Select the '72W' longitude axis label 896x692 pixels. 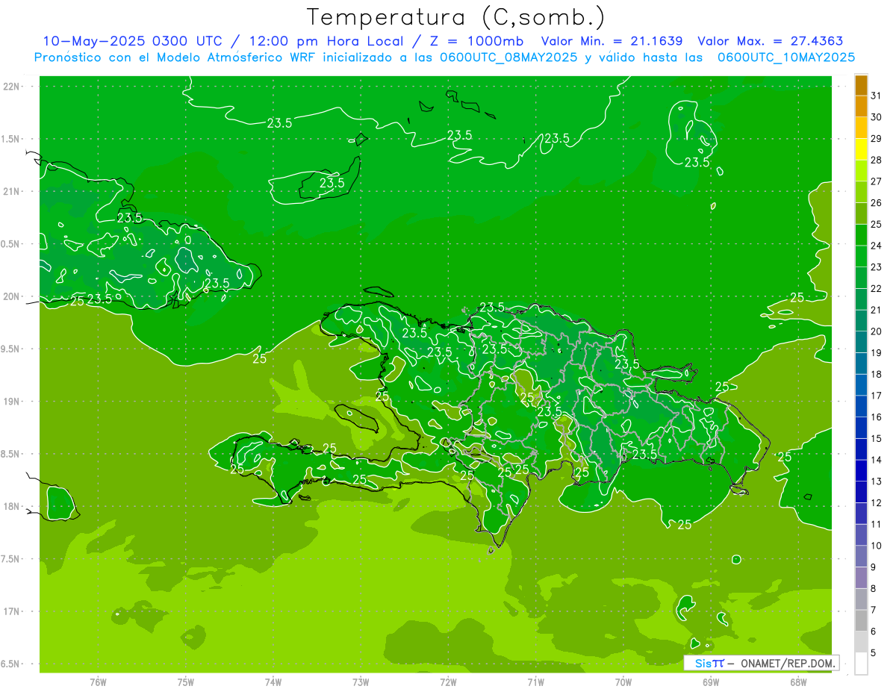448,682
